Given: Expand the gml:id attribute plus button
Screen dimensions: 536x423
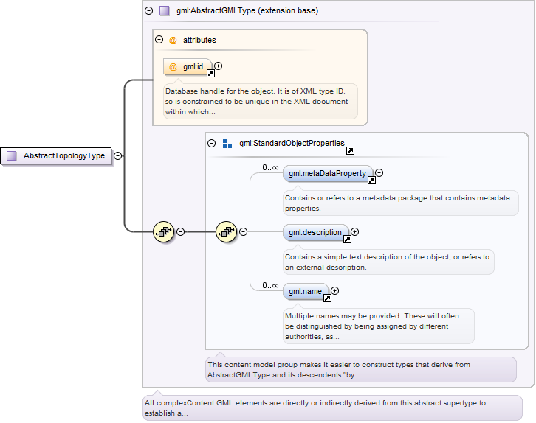Looking at the screenshot, I should (218, 66).
